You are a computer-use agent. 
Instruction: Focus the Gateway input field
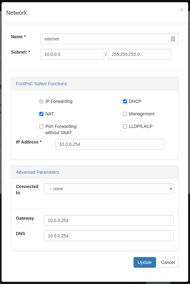(109, 220)
